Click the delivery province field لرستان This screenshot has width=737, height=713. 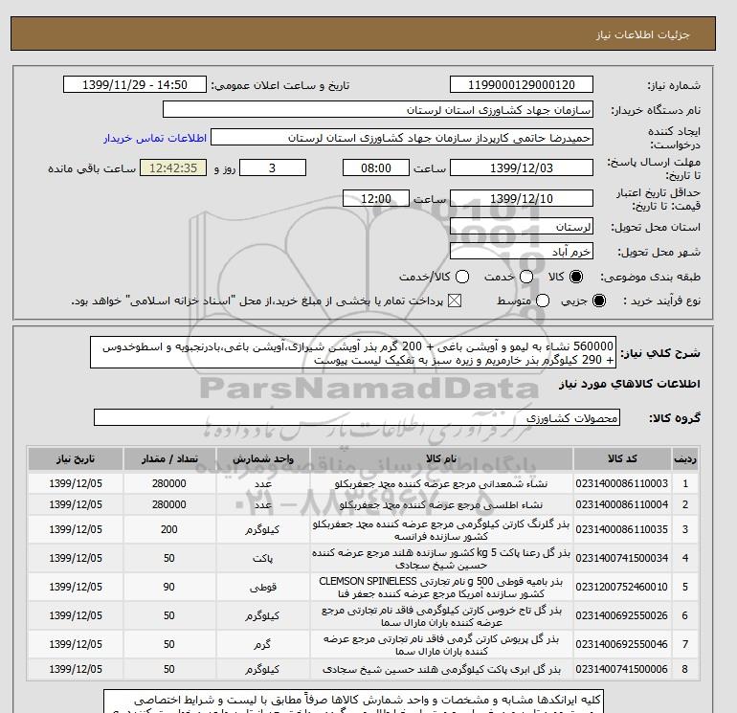coord(522,227)
